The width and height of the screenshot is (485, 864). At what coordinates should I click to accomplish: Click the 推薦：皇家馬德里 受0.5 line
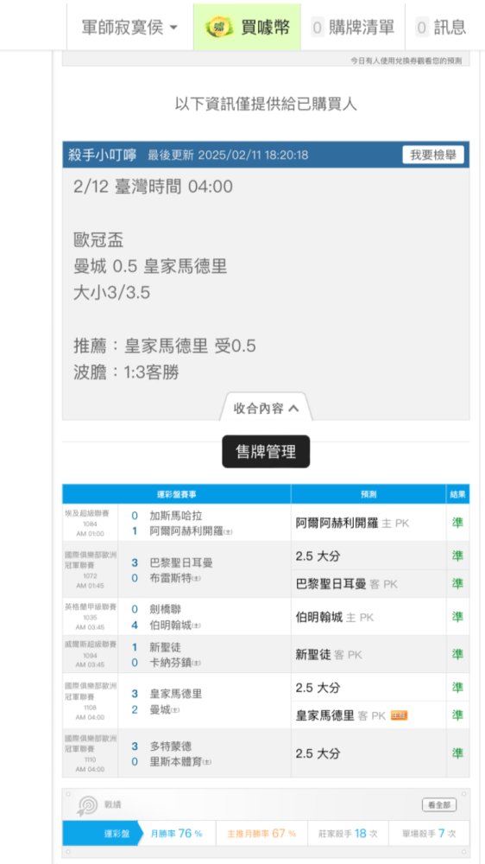(x=165, y=346)
